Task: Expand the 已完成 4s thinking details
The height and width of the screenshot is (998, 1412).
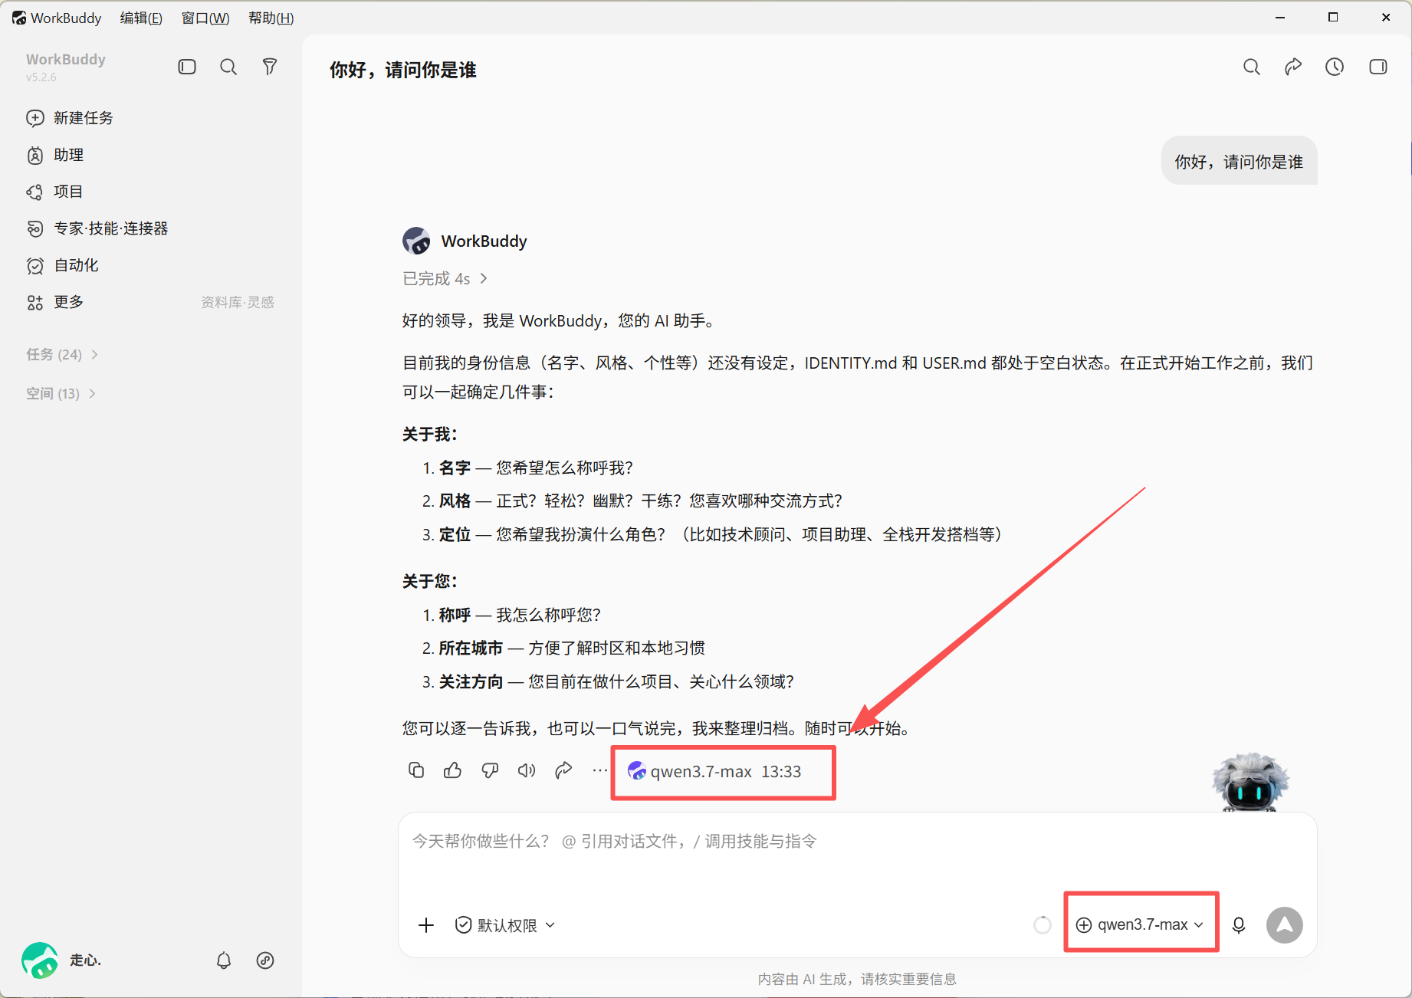Action: (x=445, y=278)
